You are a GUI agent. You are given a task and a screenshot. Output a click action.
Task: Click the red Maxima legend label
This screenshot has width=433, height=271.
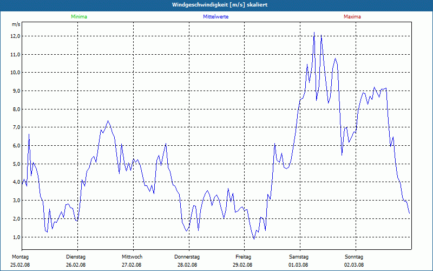pyautogui.click(x=352, y=17)
